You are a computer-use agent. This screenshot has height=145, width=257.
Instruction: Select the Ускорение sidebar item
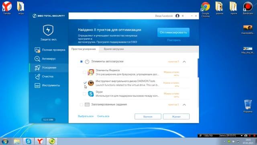(45, 68)
